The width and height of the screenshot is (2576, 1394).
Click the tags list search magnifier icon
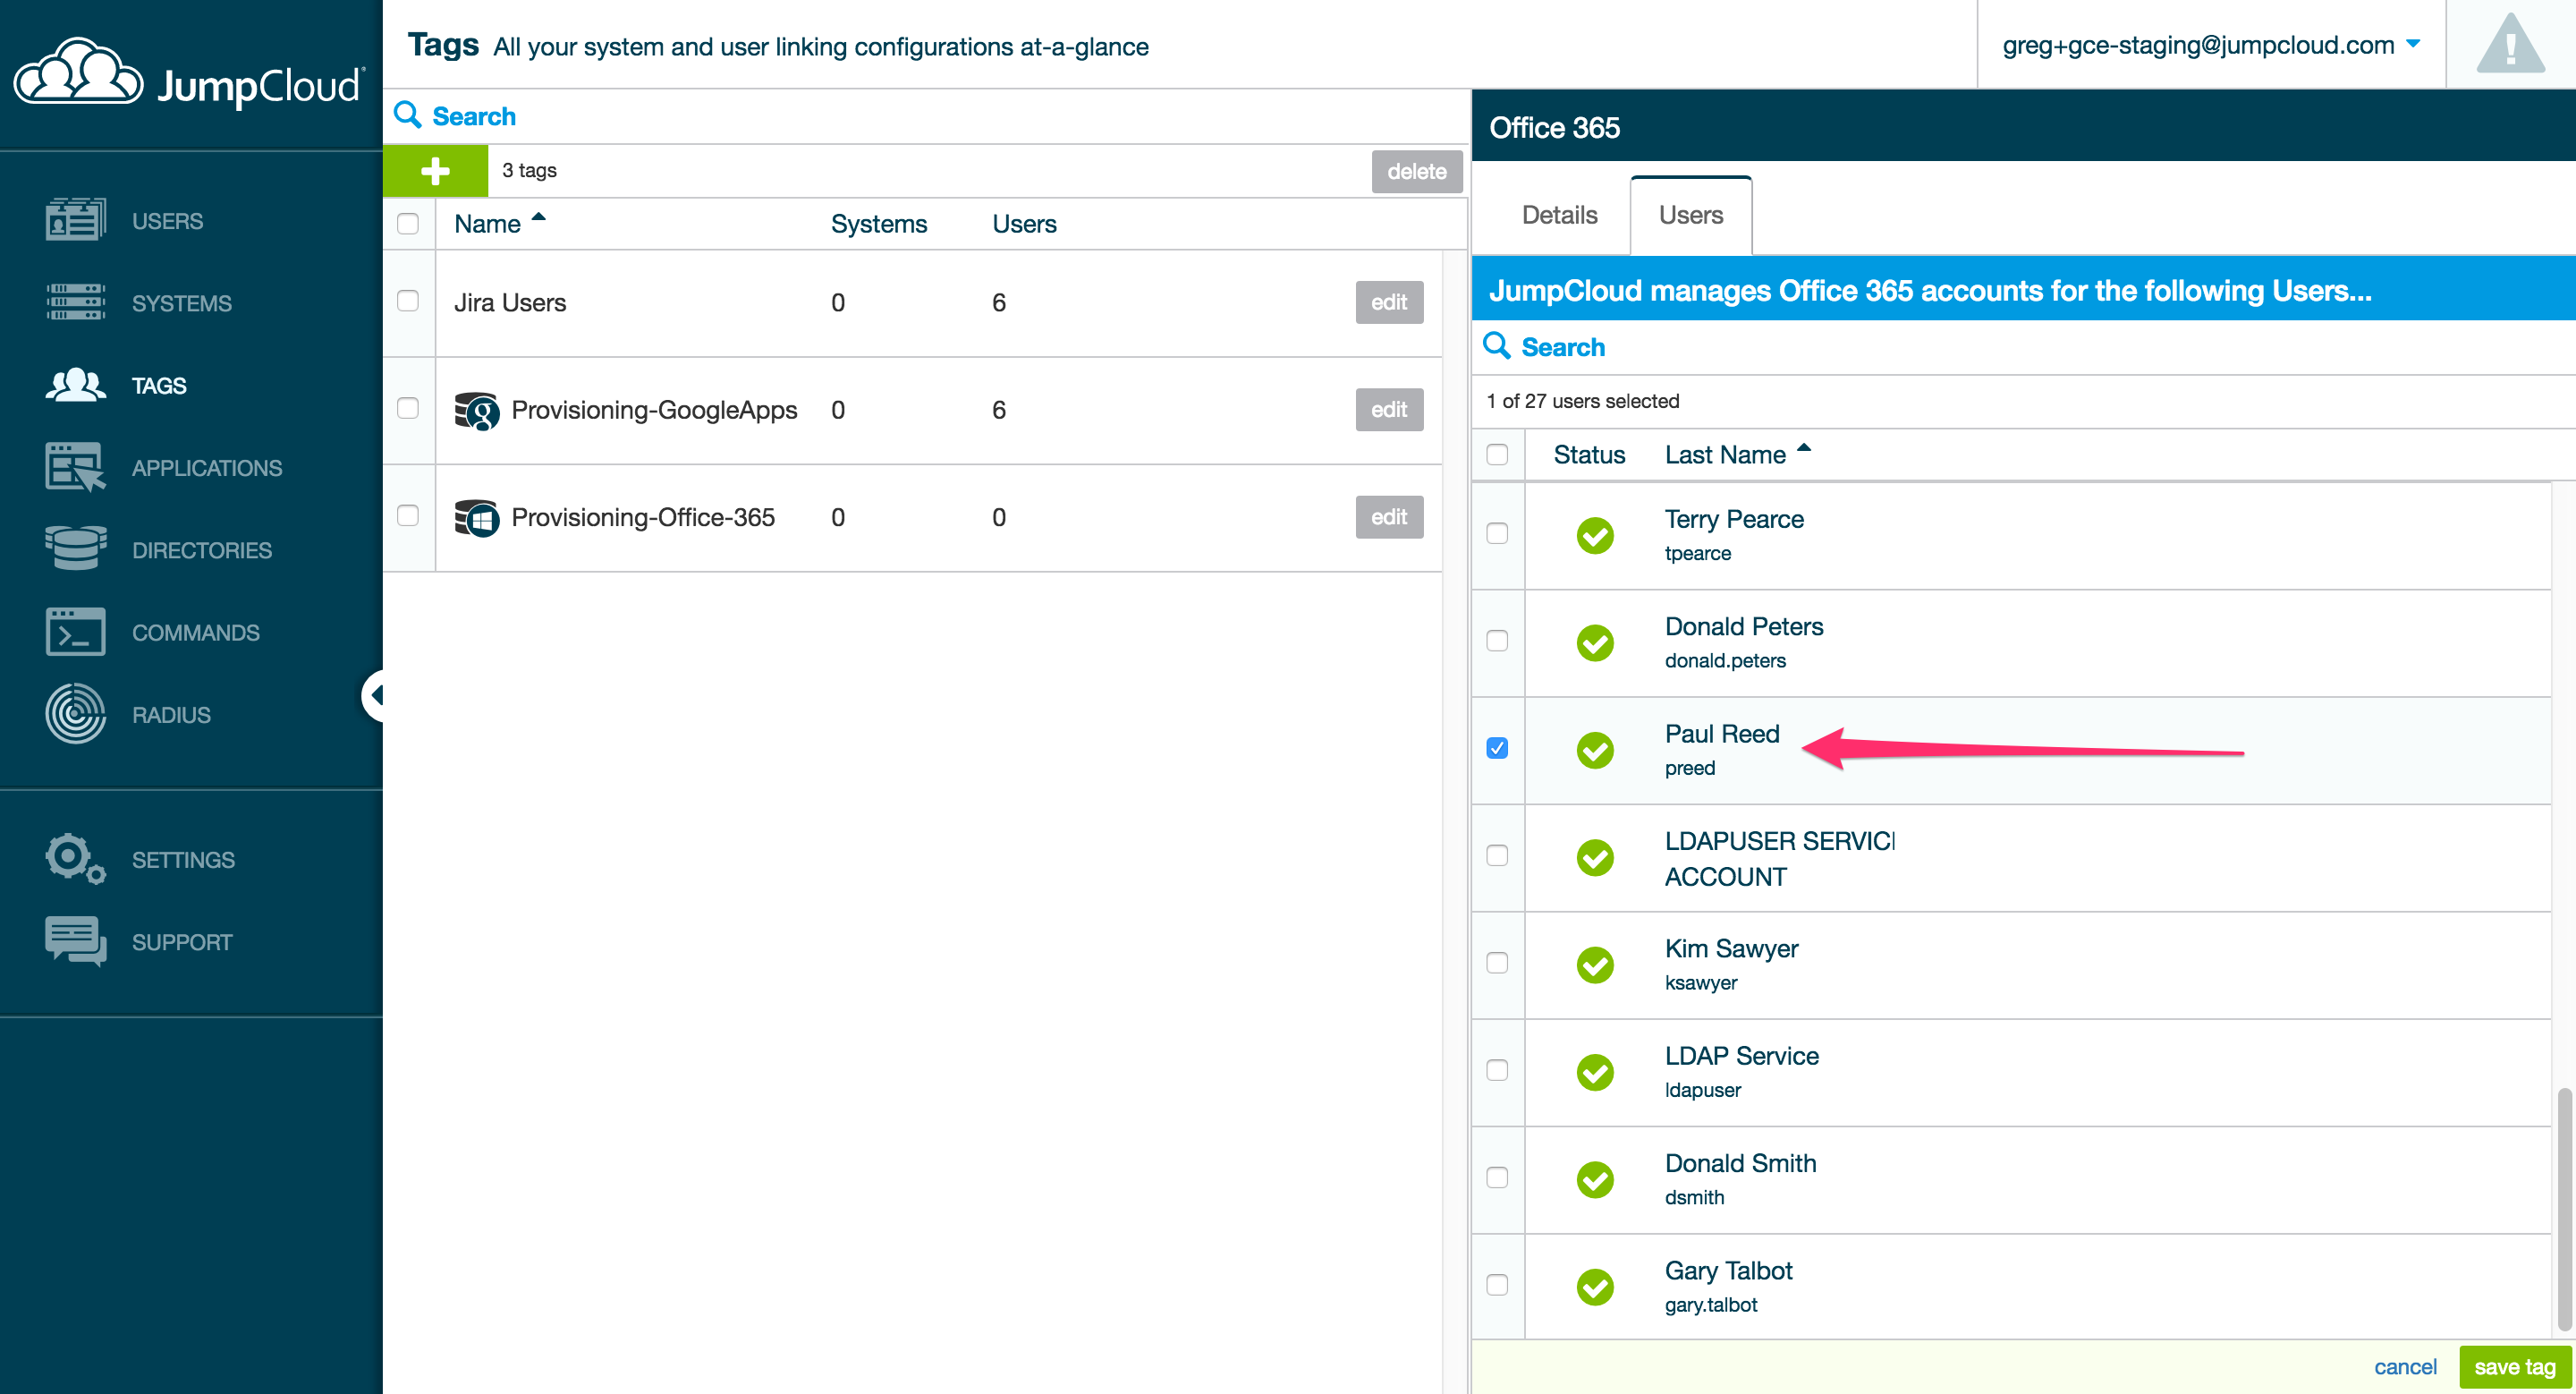pyautogui.click(x=407, y=115)
